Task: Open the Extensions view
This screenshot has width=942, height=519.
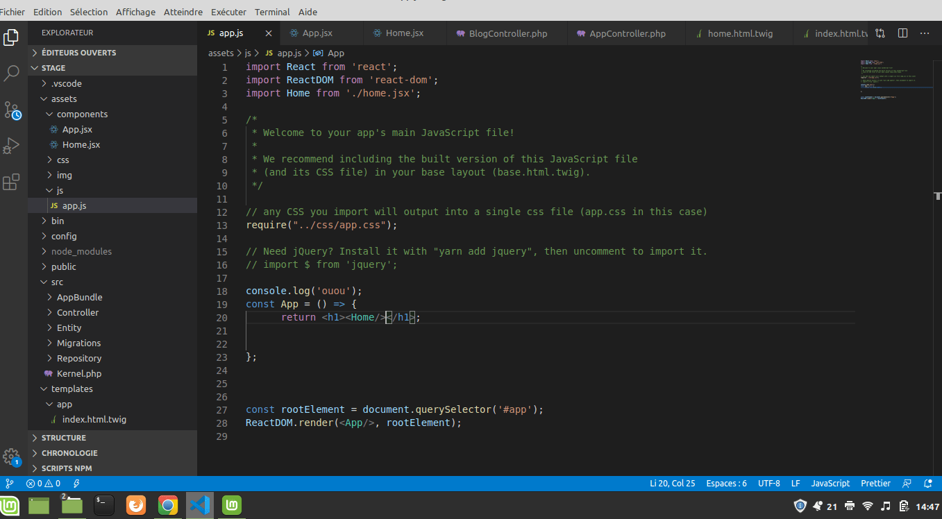Action: [x=11, y=182]
